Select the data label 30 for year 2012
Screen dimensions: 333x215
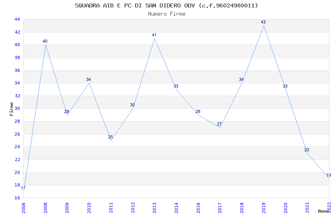132,105
